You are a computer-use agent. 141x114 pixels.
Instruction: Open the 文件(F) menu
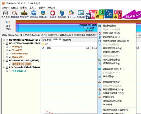coord(5,8)
